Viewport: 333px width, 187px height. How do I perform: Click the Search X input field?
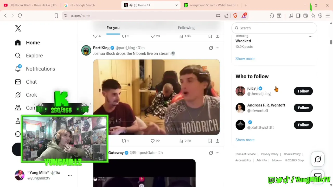pos(274,28)
